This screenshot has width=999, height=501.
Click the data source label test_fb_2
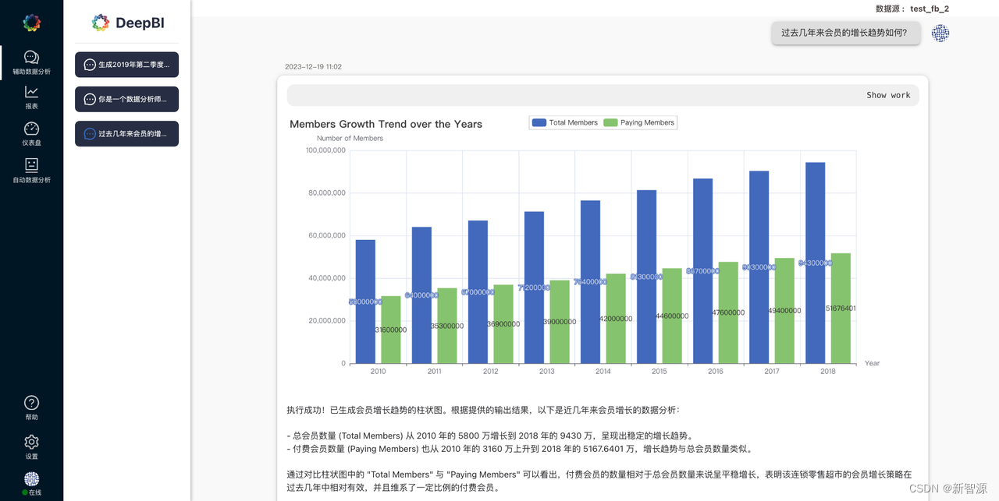pos(930,9)
